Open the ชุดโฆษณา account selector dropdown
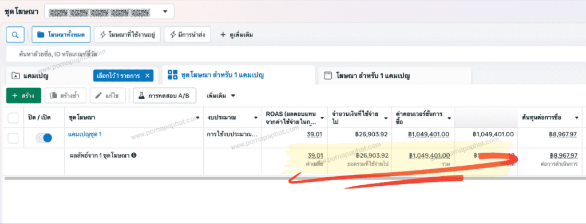This screenshot has height=224, width=586. [x=109, y=11]
